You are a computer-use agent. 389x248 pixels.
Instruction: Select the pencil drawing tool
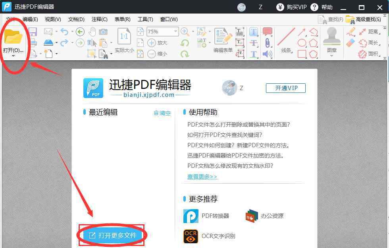pos(350,32)
